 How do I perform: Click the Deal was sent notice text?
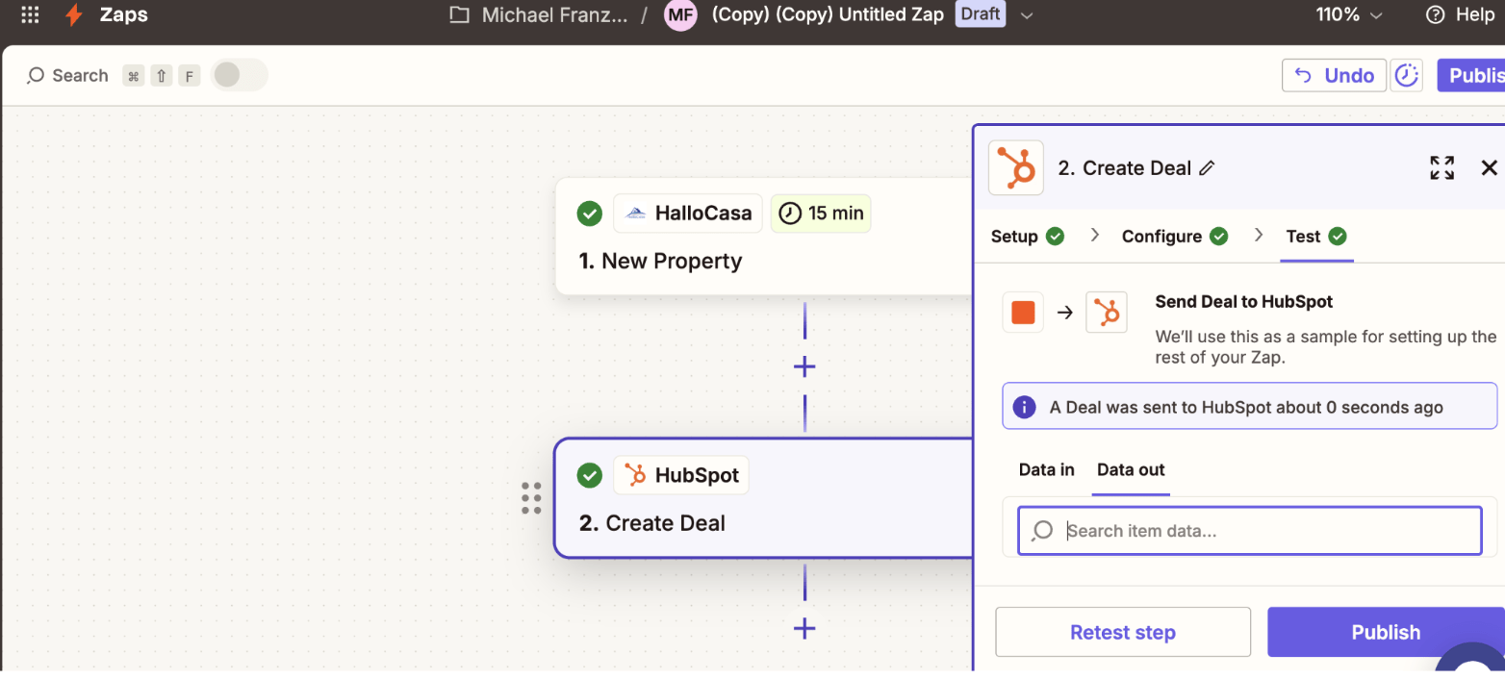(x=1246, y=407)
